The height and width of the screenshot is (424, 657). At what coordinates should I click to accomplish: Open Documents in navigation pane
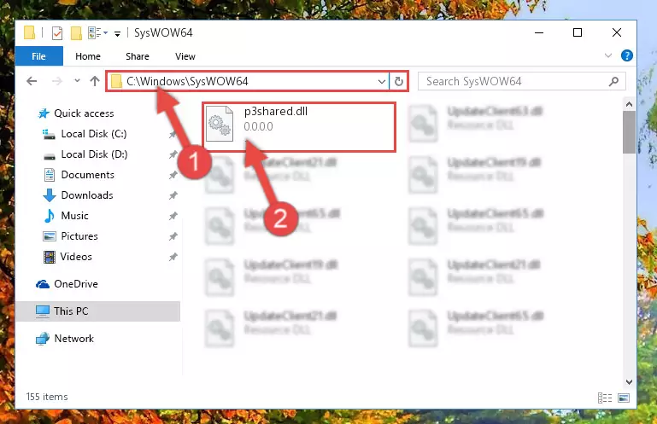coord(88,175)
